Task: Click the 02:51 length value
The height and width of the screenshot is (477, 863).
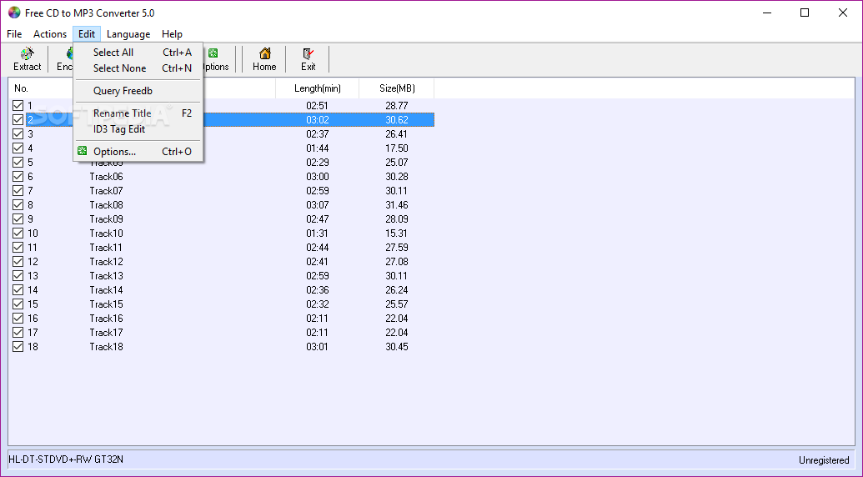Action: click(318, 106)
